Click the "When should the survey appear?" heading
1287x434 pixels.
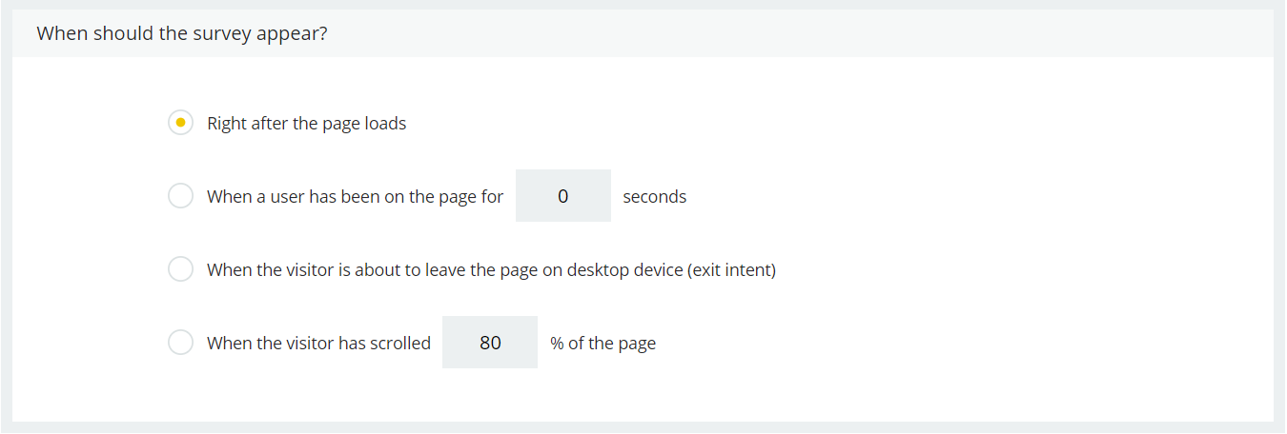(x=183, y=33)
